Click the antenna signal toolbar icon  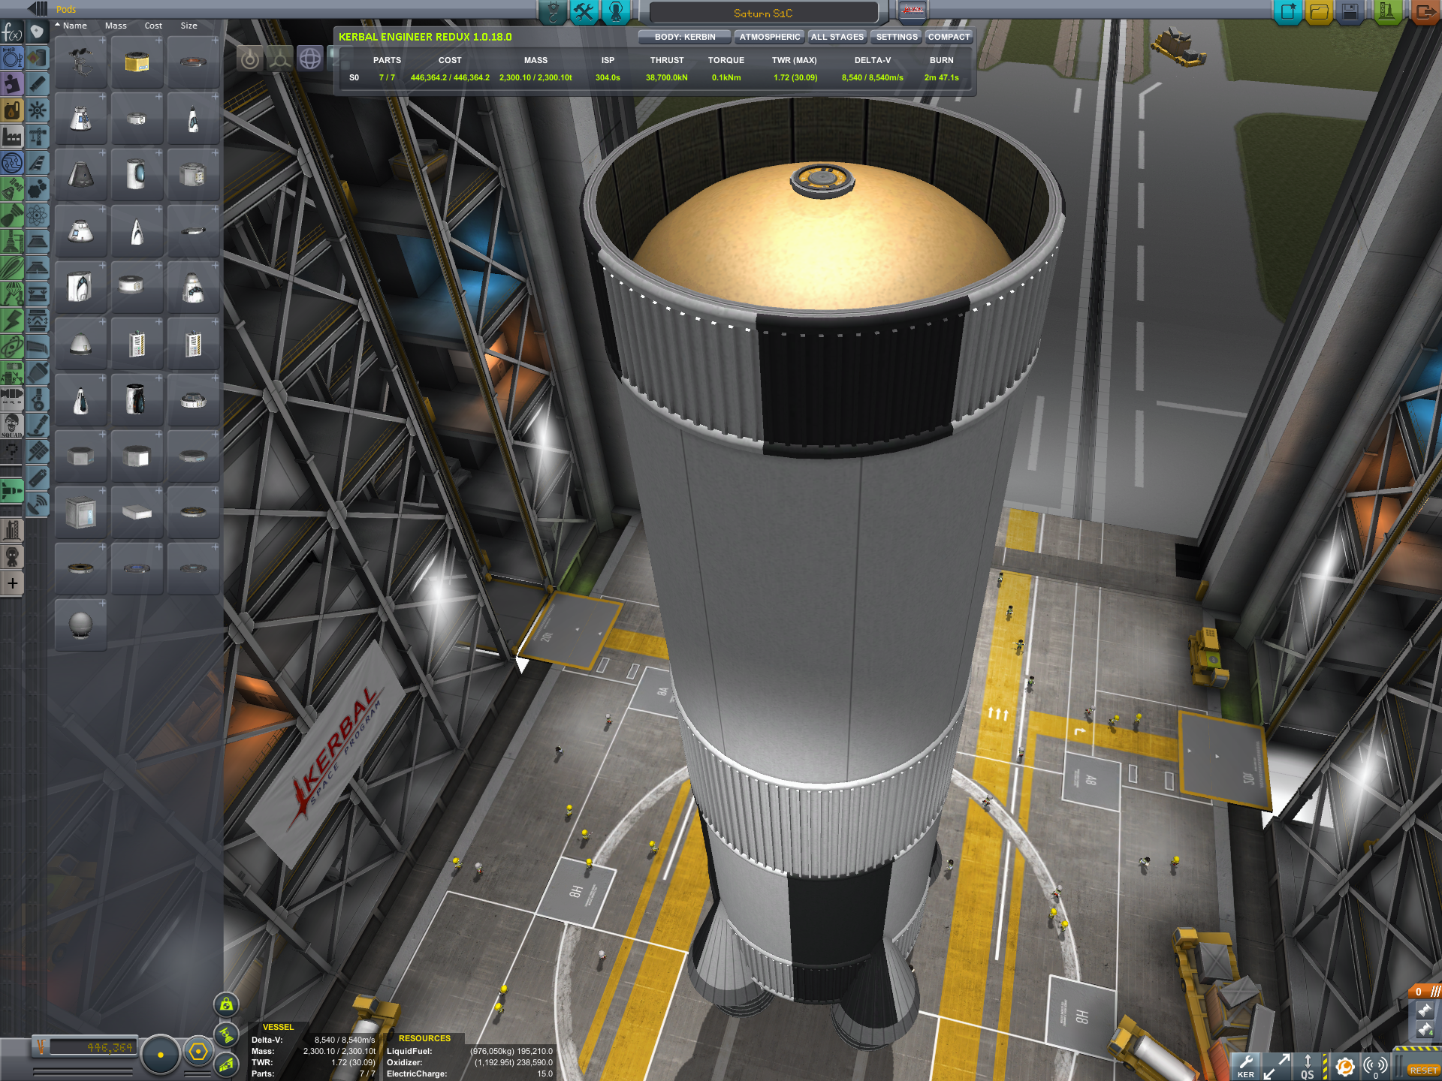point(1375,1066)
